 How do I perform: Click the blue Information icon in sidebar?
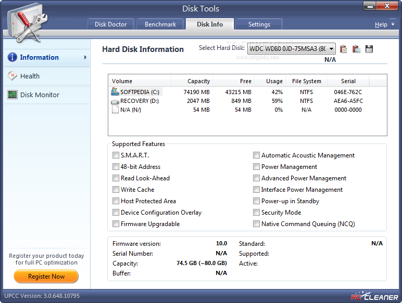pyautogui.click(x=12, y=57)
